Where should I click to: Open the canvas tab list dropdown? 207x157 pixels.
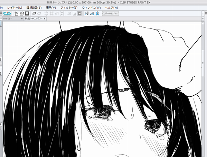tap(203, 19)
